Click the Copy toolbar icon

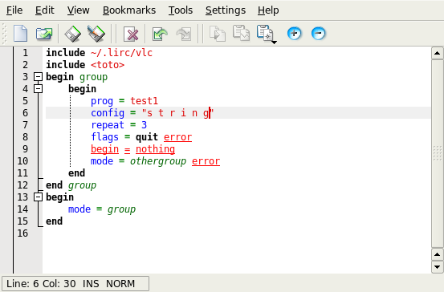coord(241,34)
